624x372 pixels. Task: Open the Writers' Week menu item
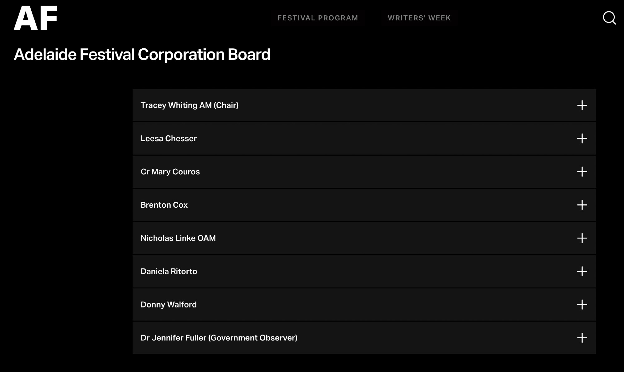click(x=419, y=18)
